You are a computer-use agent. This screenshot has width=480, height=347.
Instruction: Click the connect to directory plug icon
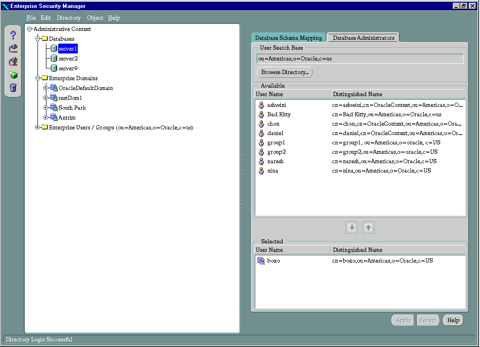13,48
